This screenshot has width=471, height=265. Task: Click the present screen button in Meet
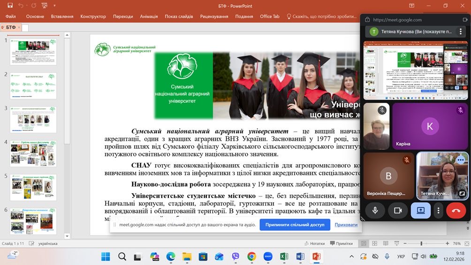pyautogui.click(x=420, y=210)
